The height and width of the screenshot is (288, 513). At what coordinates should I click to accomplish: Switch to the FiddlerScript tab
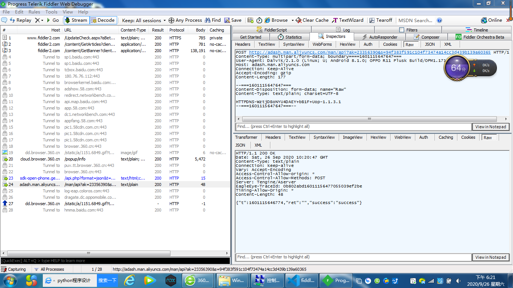(x=272, y=30)
